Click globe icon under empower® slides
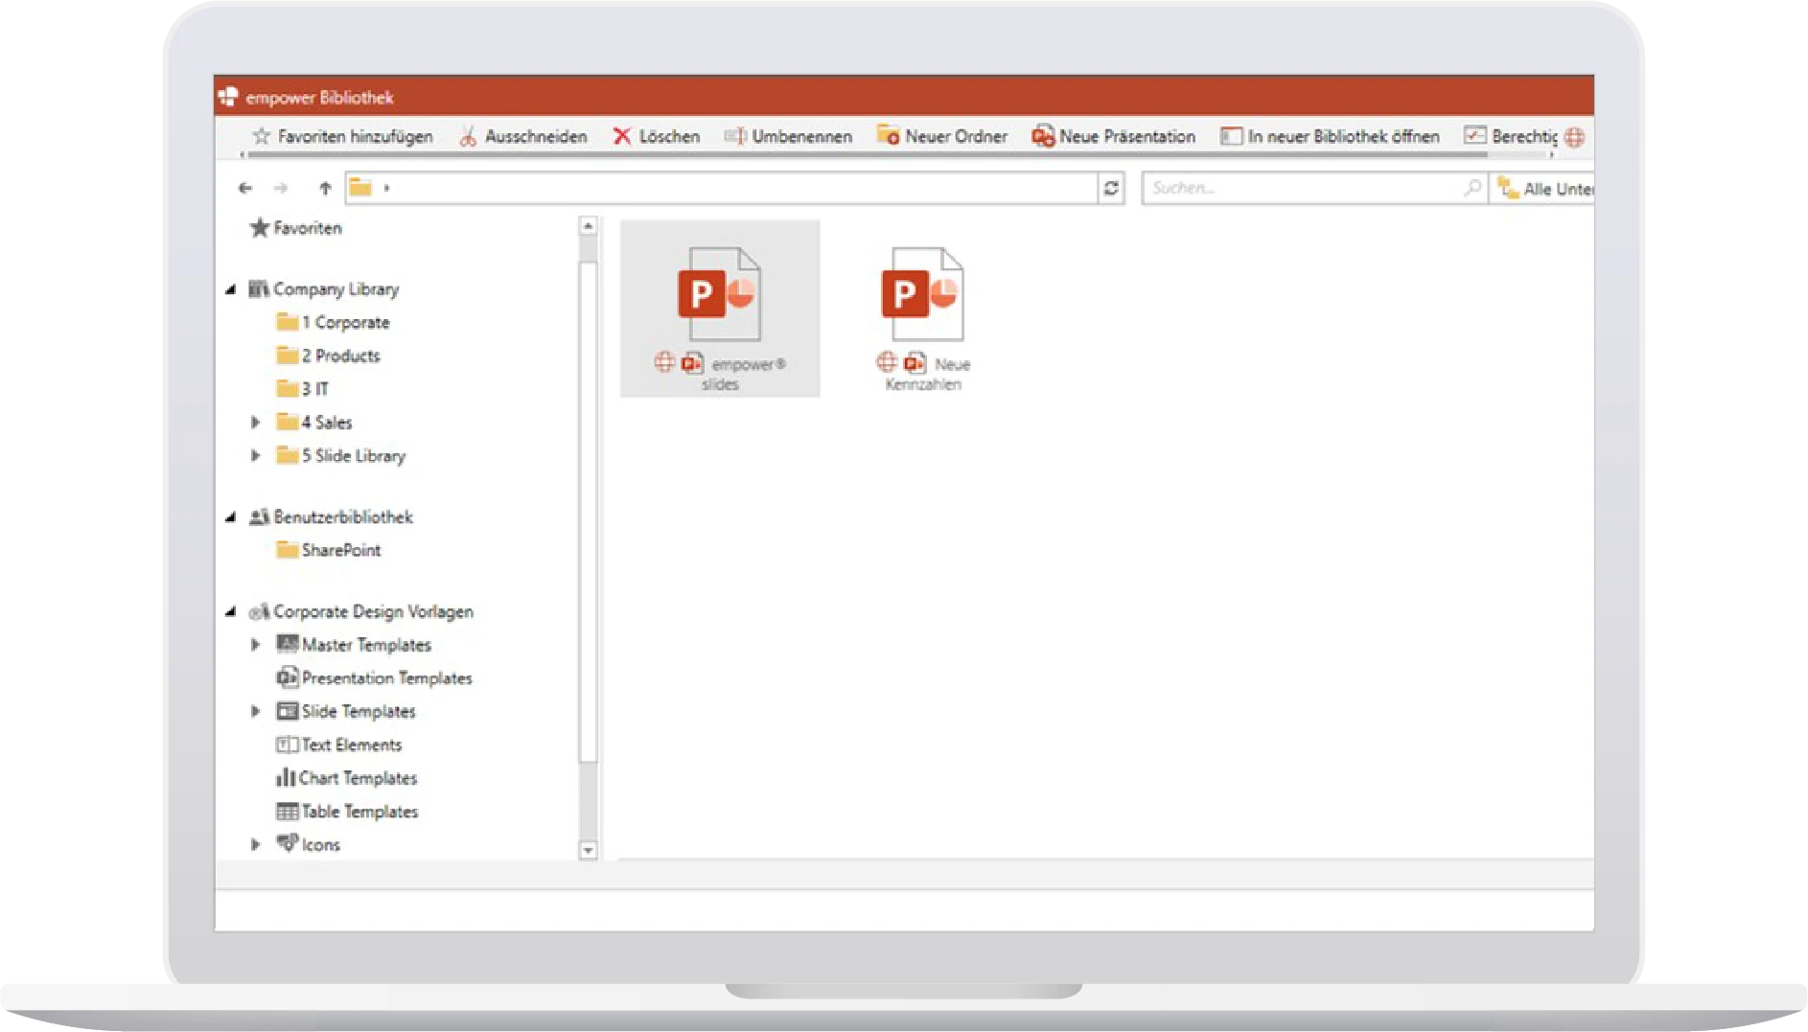 664,362
